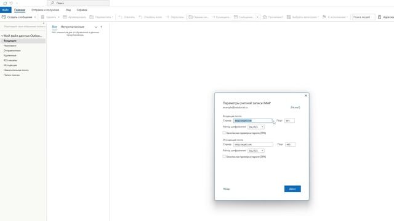Expand the Создать сообщение dropdown arrow

click(35, 17)
